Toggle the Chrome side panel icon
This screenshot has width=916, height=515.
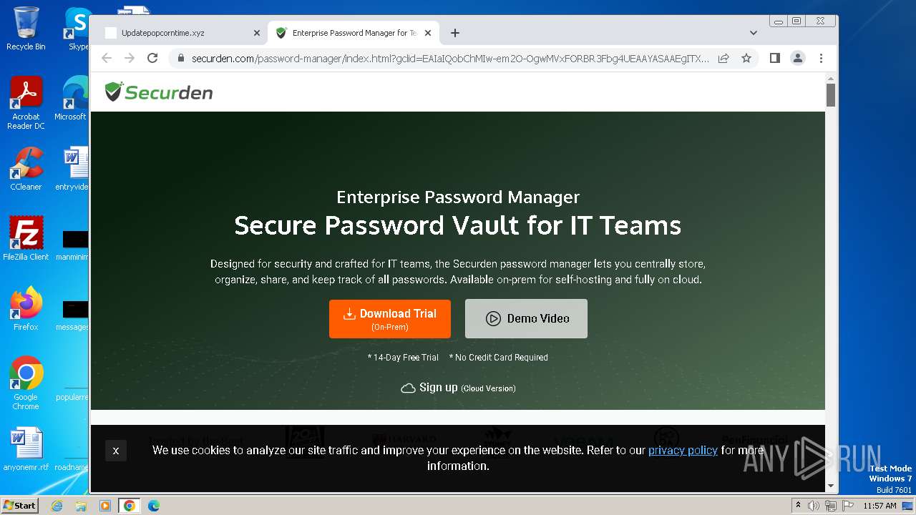[774, 58]
